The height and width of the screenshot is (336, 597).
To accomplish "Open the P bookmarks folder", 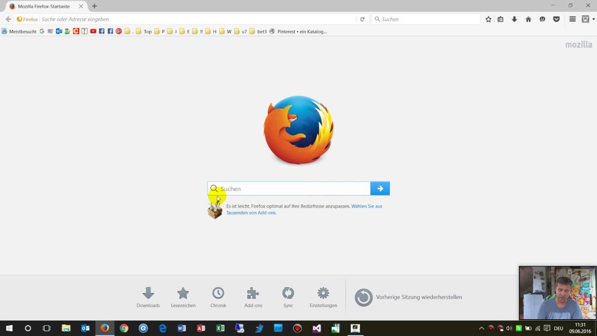I will (160, 31).
